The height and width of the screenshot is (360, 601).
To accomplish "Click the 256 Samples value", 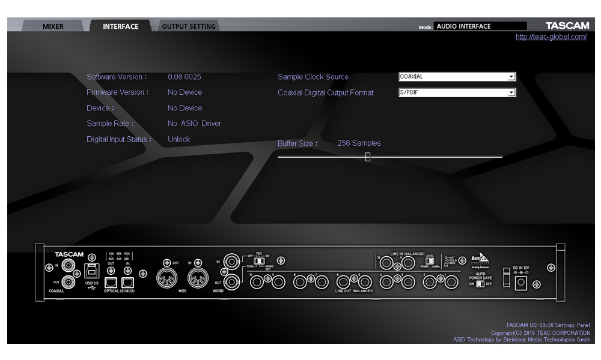I will pos(359,143).
